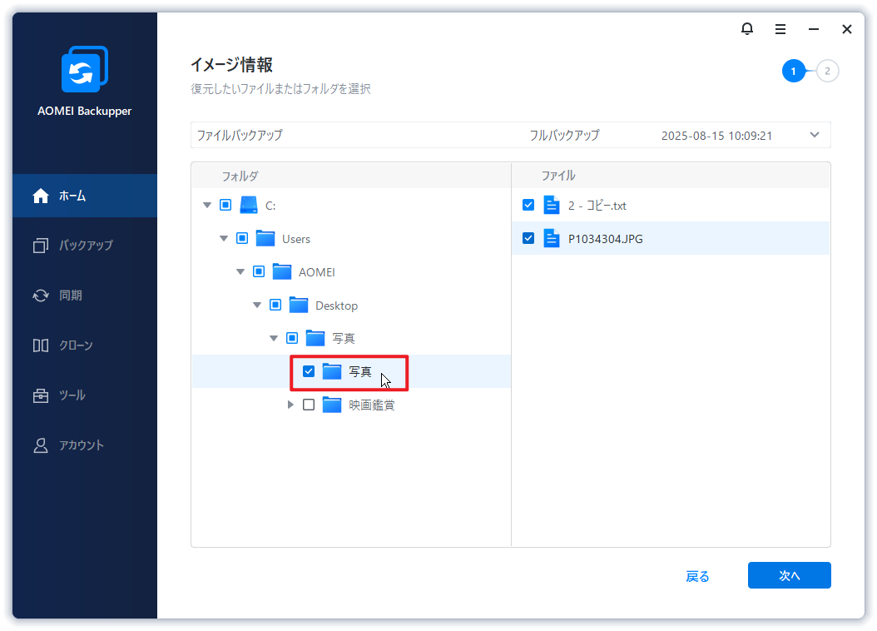The width and height of the screenshot is (877, 631).
Task: Click the file icon of 2 - コピー.txt
Action: (552, 206)
